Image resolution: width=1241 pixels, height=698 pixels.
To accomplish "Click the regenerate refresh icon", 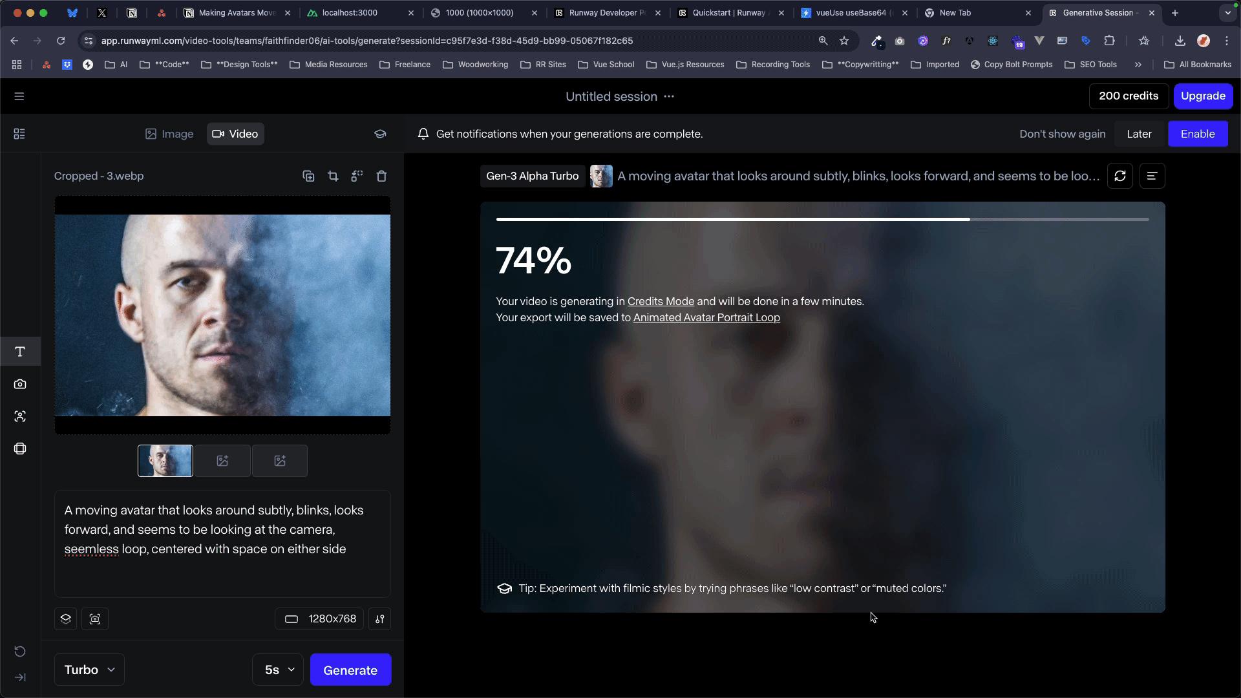I will click(1119, 176).
